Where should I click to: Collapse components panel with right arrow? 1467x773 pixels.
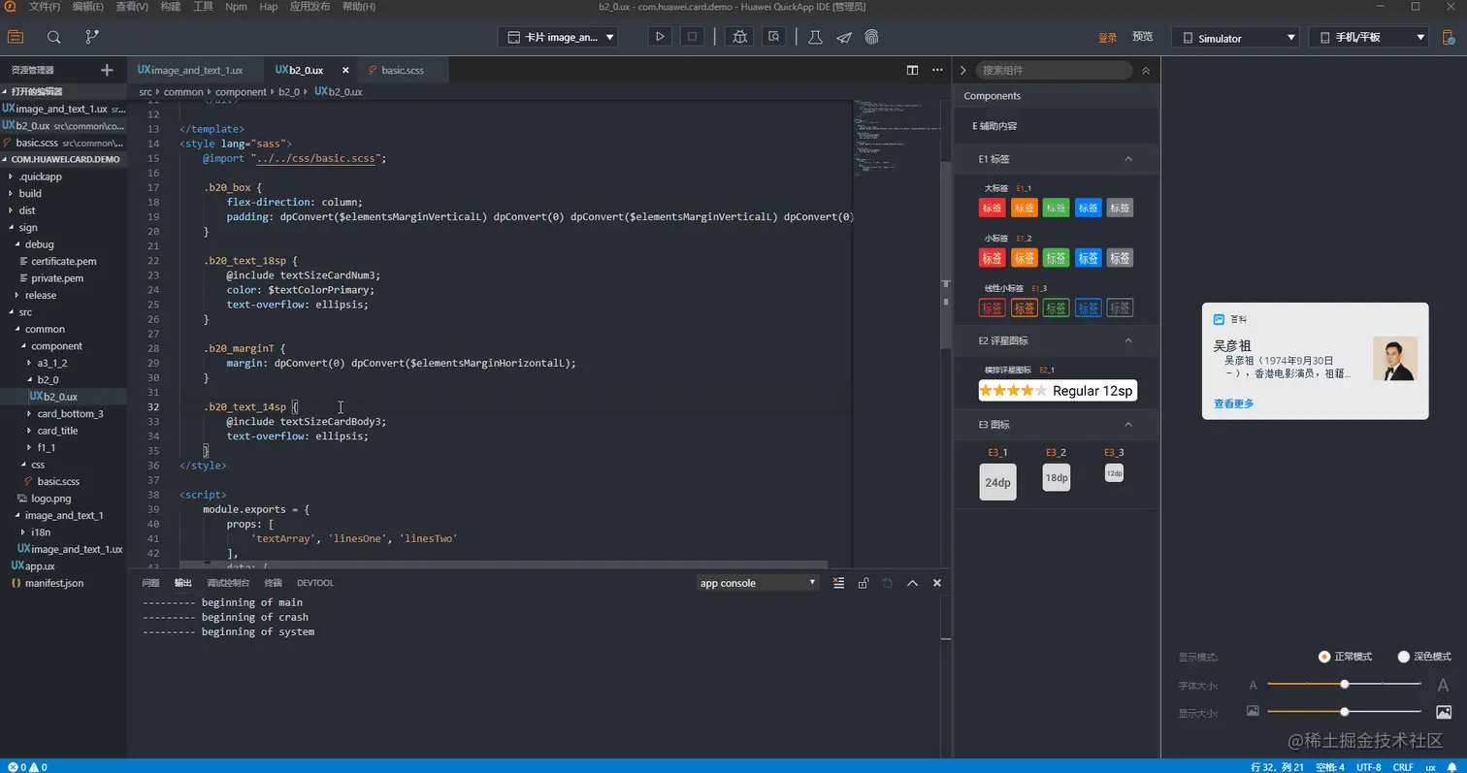963,71
